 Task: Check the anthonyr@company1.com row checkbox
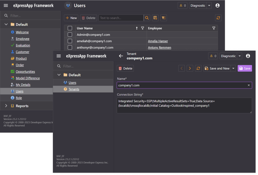click(70, 47)
